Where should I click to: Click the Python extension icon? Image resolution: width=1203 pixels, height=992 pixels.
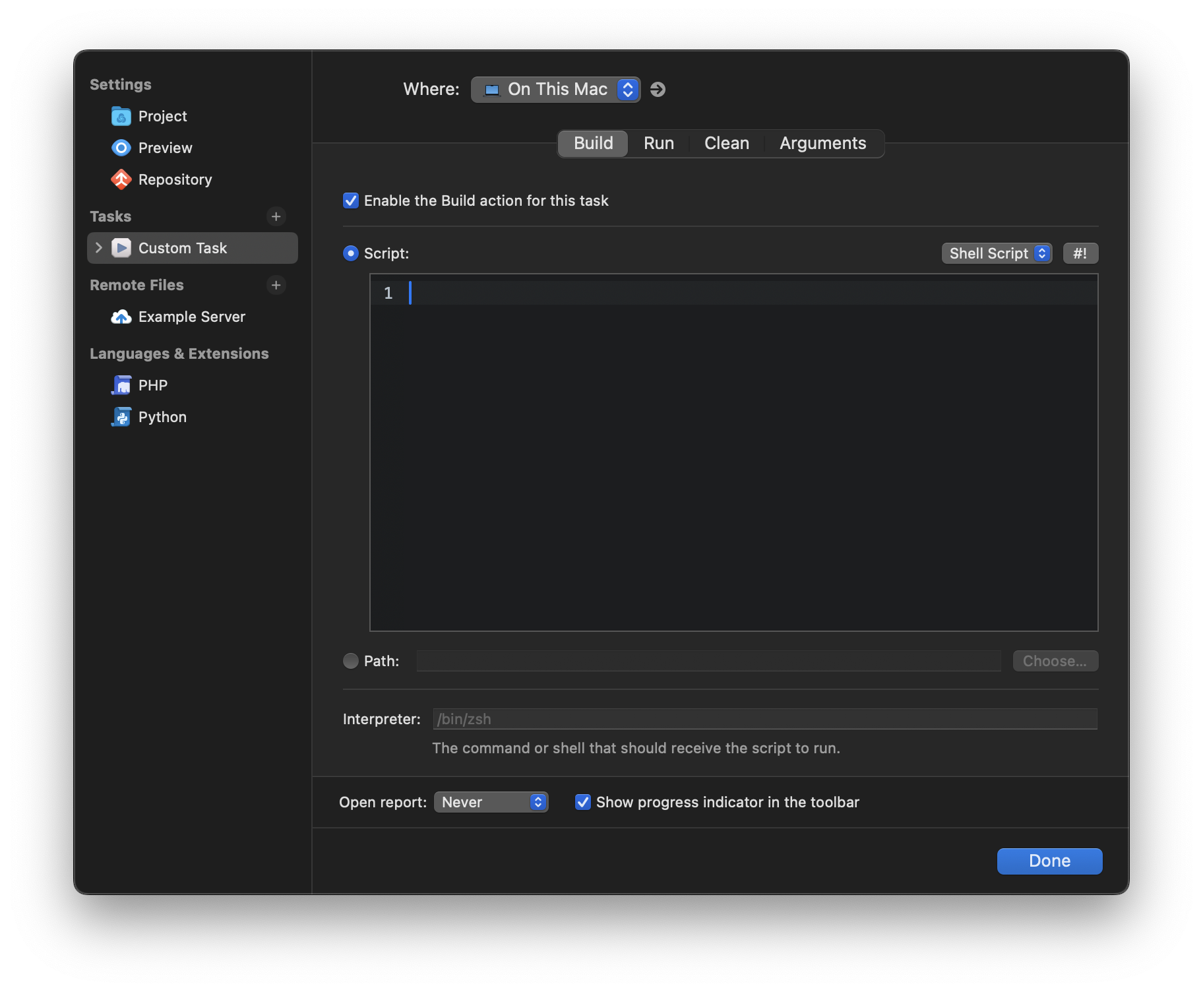[x=121, y=417]
